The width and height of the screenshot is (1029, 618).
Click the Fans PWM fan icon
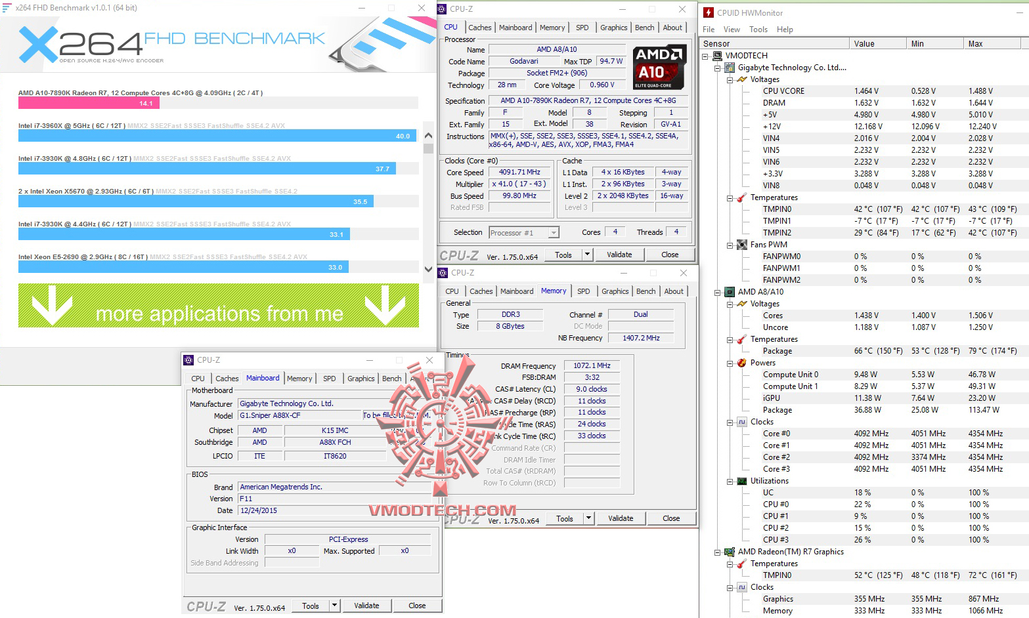[x=742, y=245]
